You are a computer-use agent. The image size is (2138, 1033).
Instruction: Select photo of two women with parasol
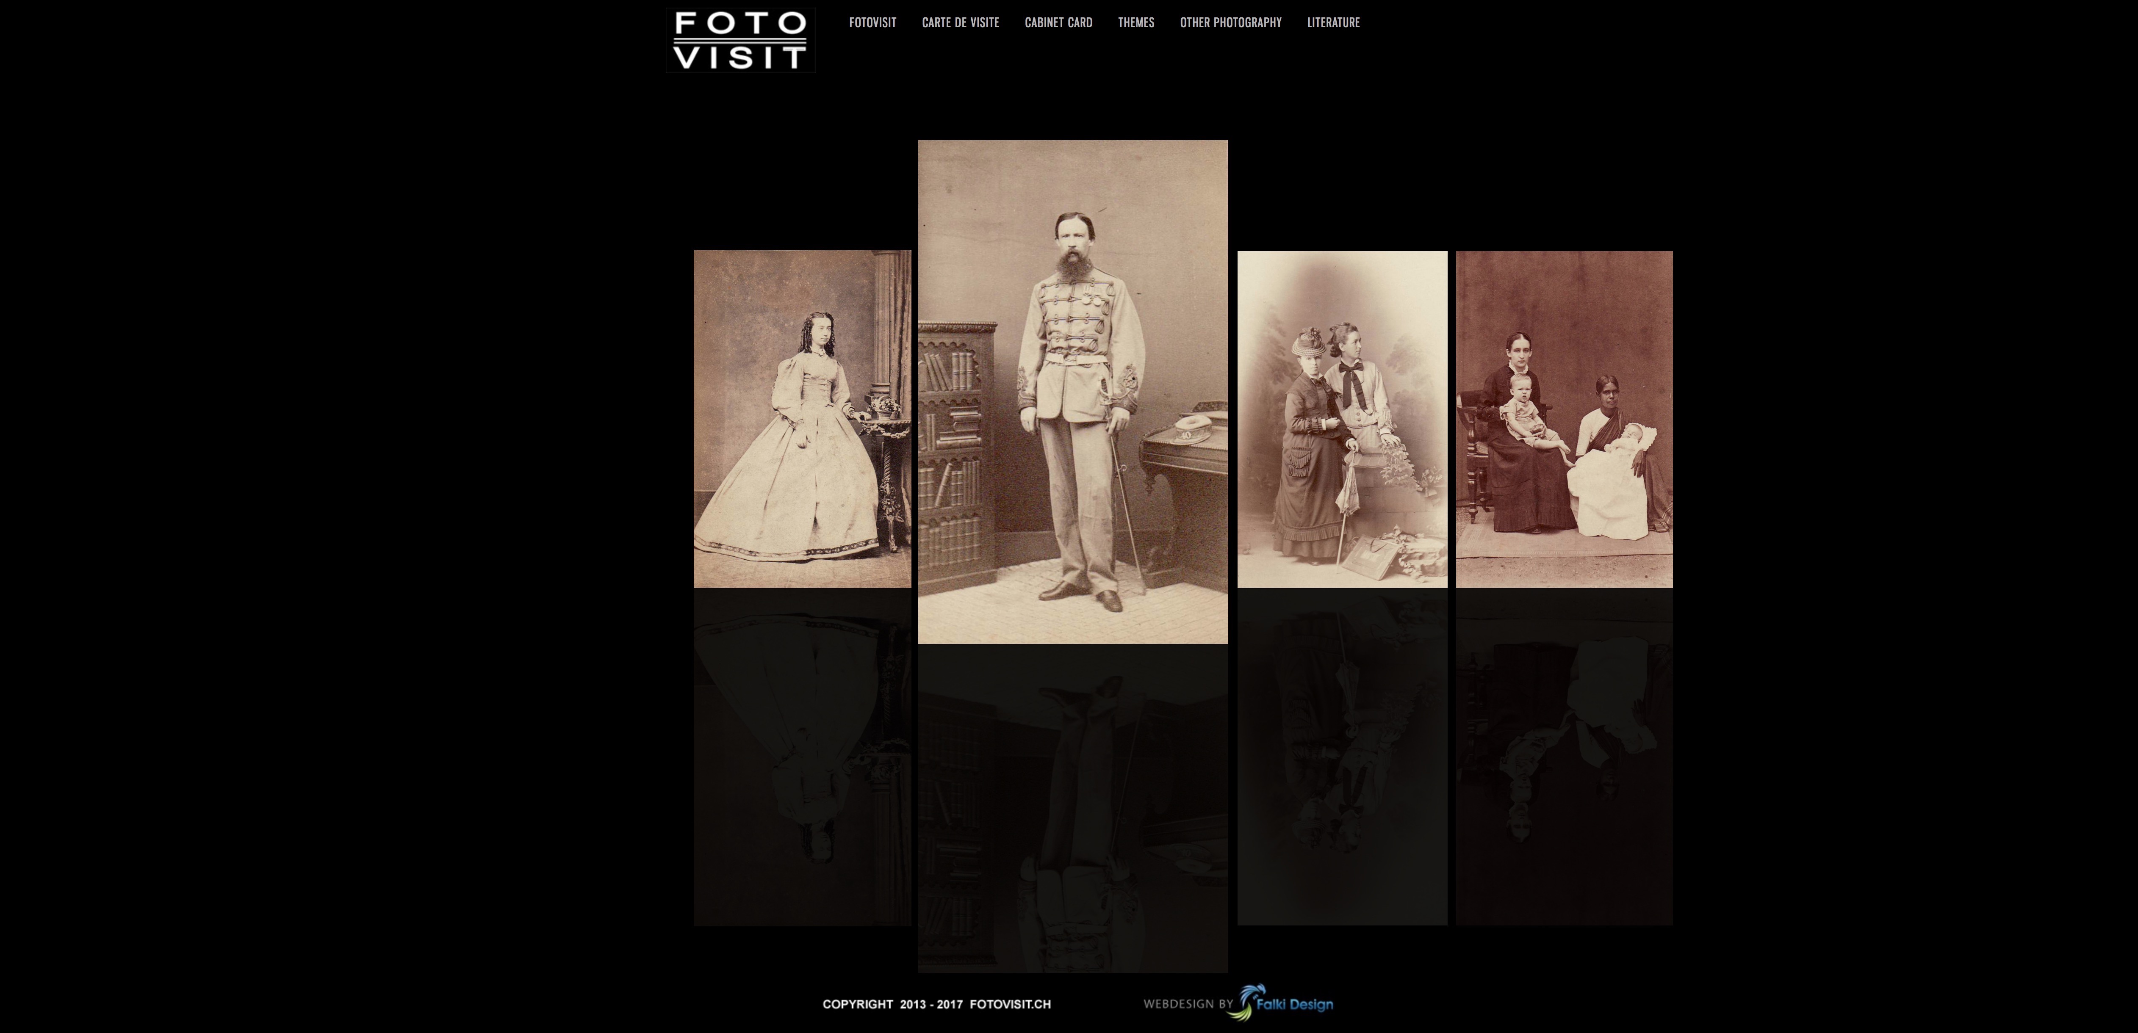pos(1341,419)
